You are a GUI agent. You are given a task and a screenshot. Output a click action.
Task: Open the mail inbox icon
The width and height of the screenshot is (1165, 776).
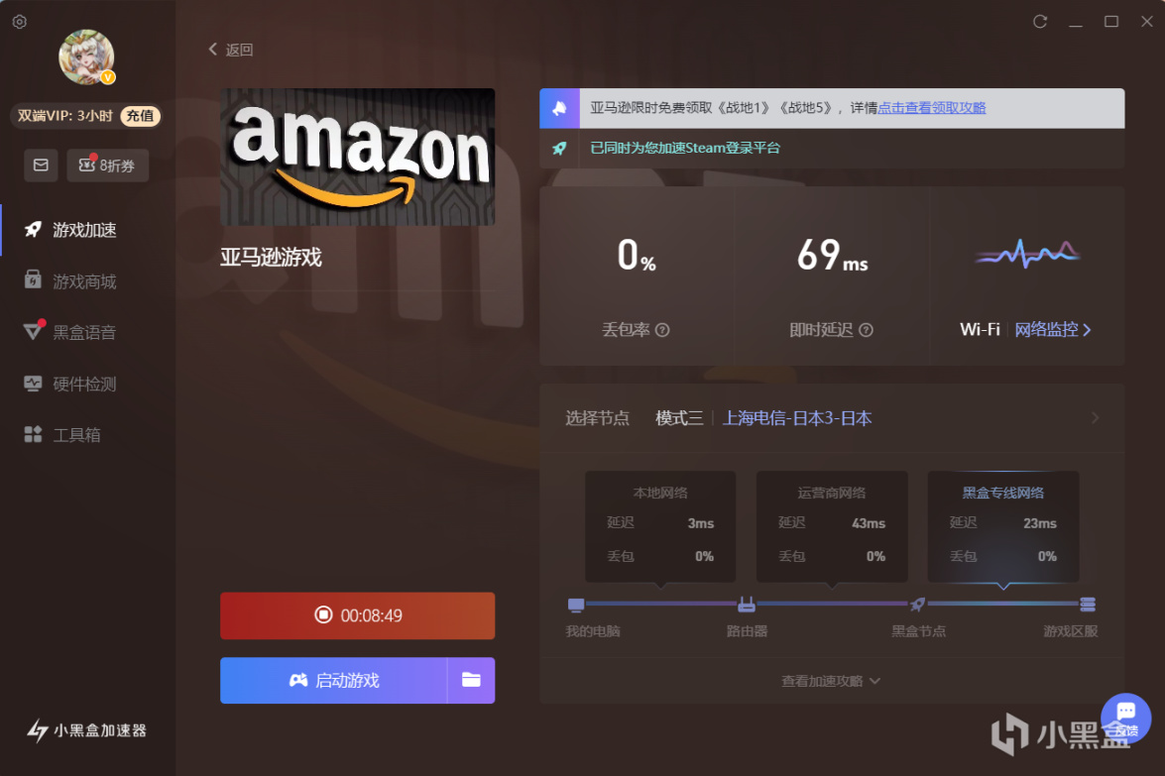[41, 165]
